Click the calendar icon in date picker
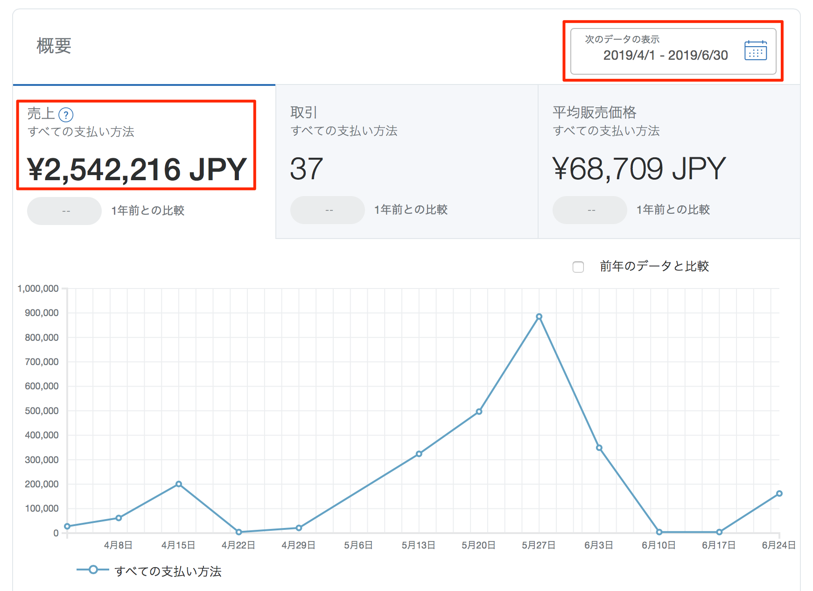 (755, 50)
